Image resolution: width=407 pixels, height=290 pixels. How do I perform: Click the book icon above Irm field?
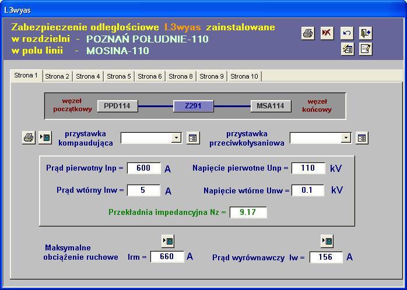[x=168, y=241]
